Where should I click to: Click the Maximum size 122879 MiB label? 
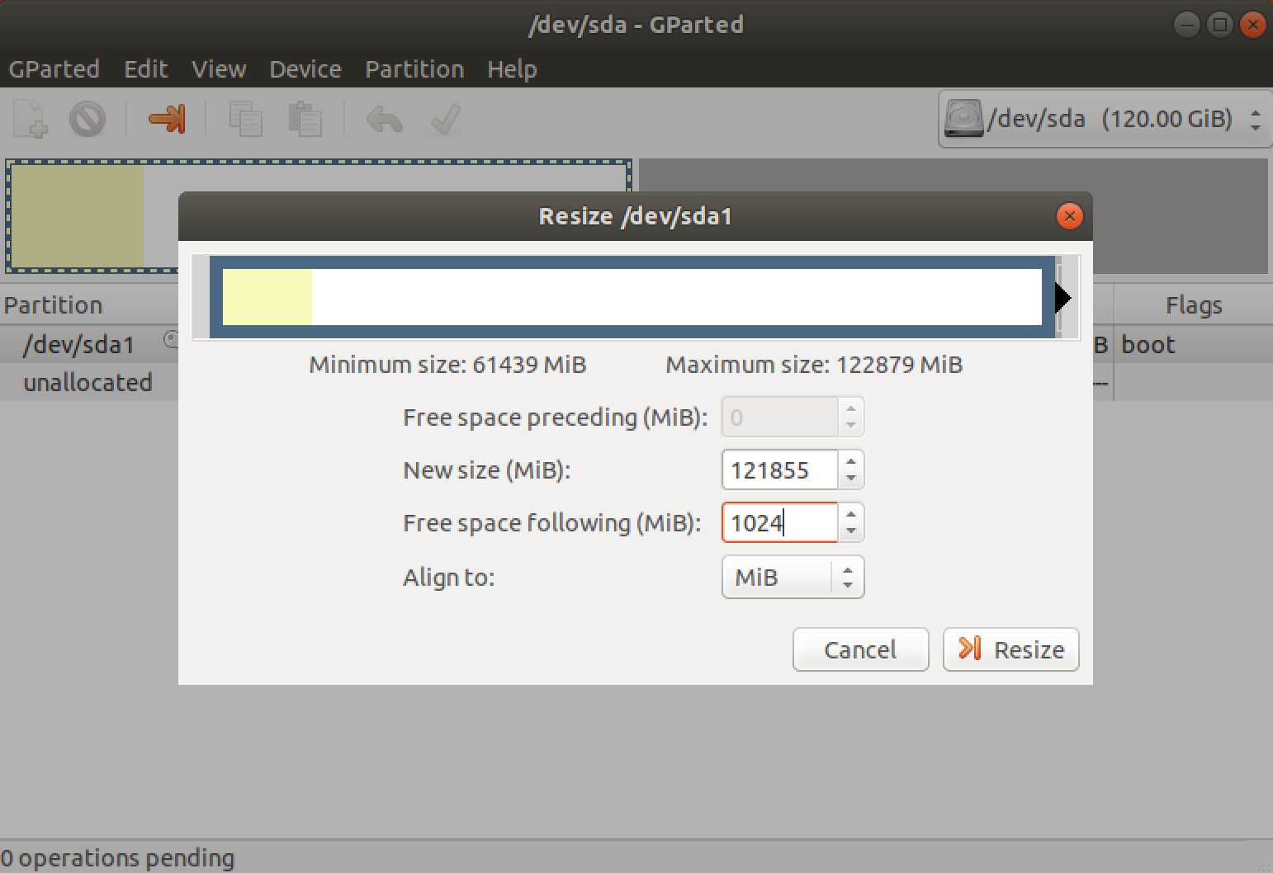tap(814, 365)
